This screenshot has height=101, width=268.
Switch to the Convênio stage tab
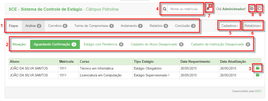58,26
